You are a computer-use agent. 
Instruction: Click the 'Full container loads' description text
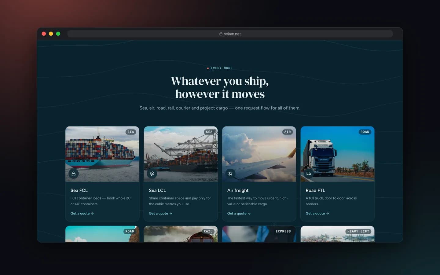[101, 201]
